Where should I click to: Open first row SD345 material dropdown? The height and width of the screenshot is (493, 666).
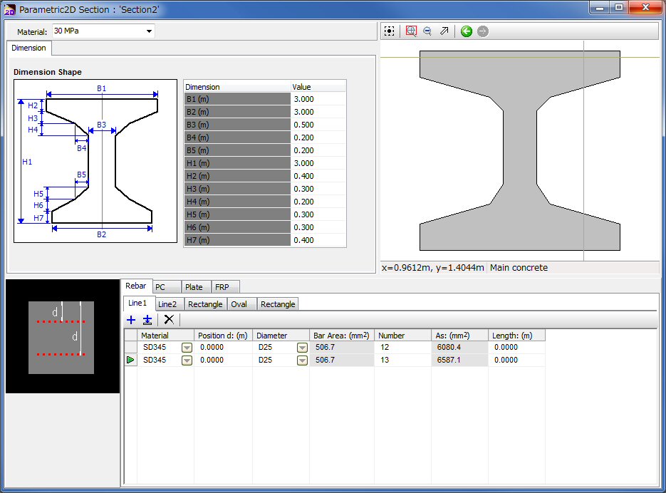point(187,348)
